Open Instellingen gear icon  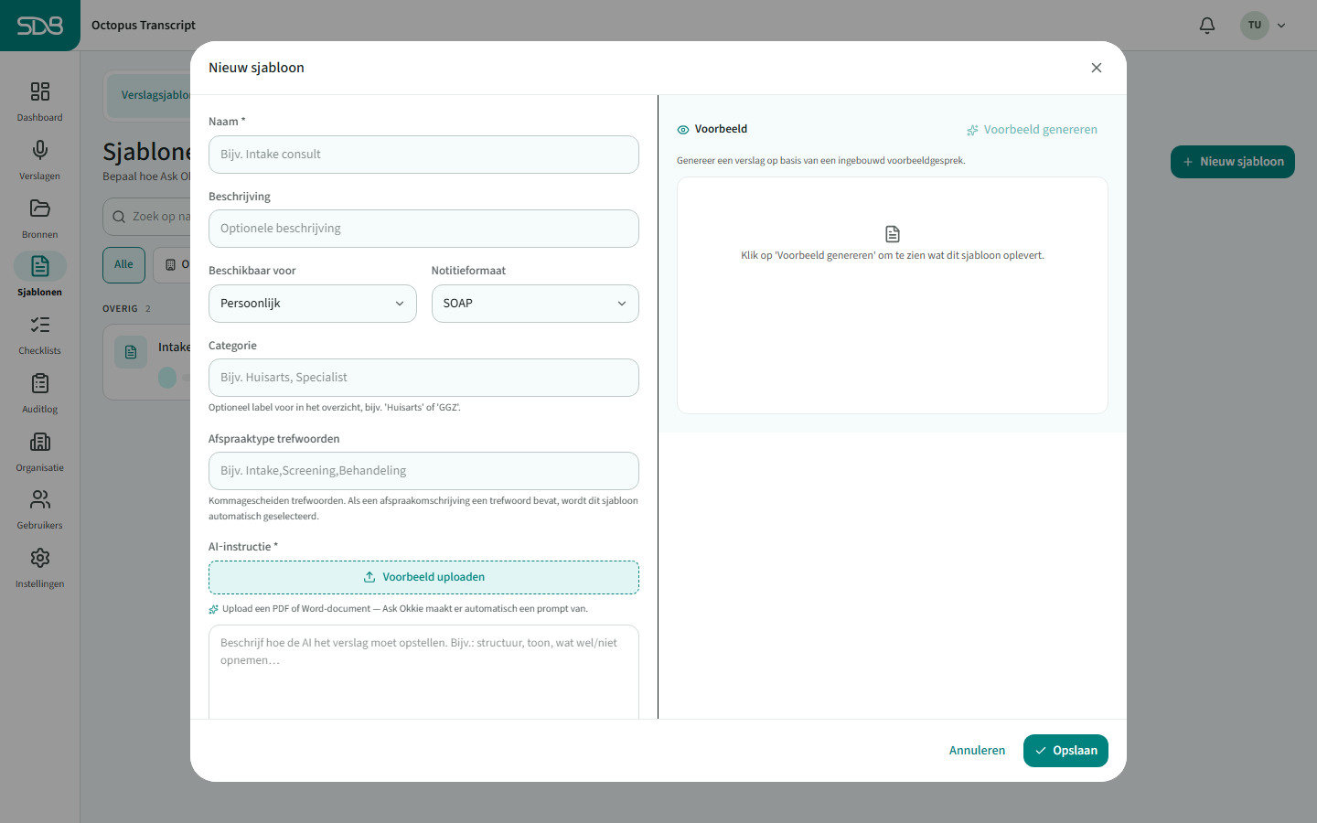click(x=40, y=558)
